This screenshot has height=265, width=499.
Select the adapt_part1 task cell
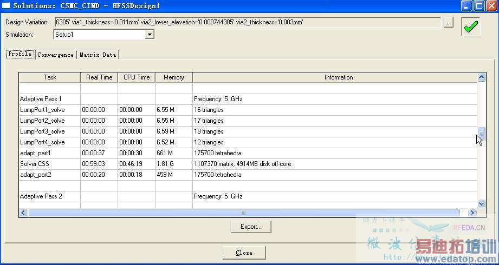[50, 153]
